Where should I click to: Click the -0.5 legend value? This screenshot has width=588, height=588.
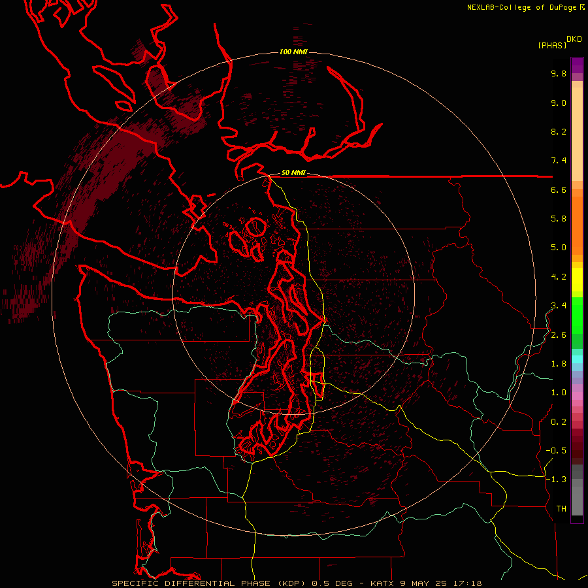click(x=556, y=451)
